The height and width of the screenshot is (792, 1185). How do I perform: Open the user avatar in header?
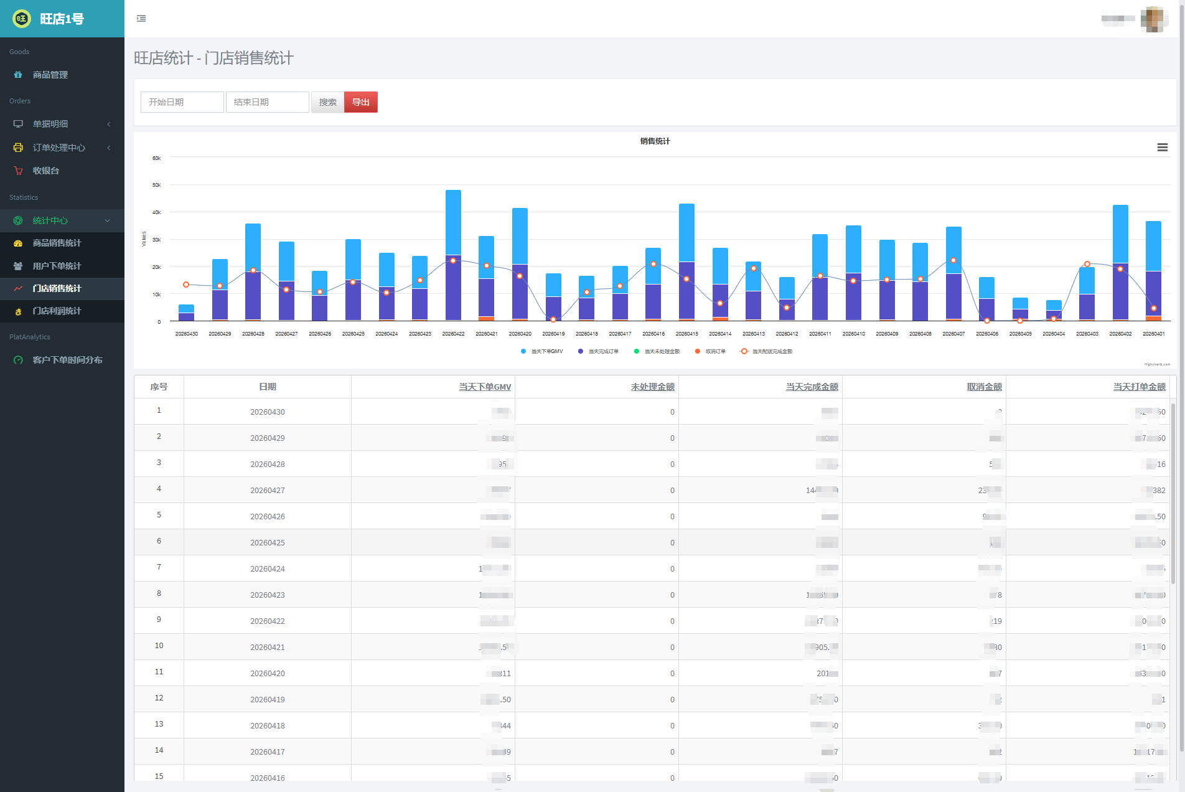1153,19
